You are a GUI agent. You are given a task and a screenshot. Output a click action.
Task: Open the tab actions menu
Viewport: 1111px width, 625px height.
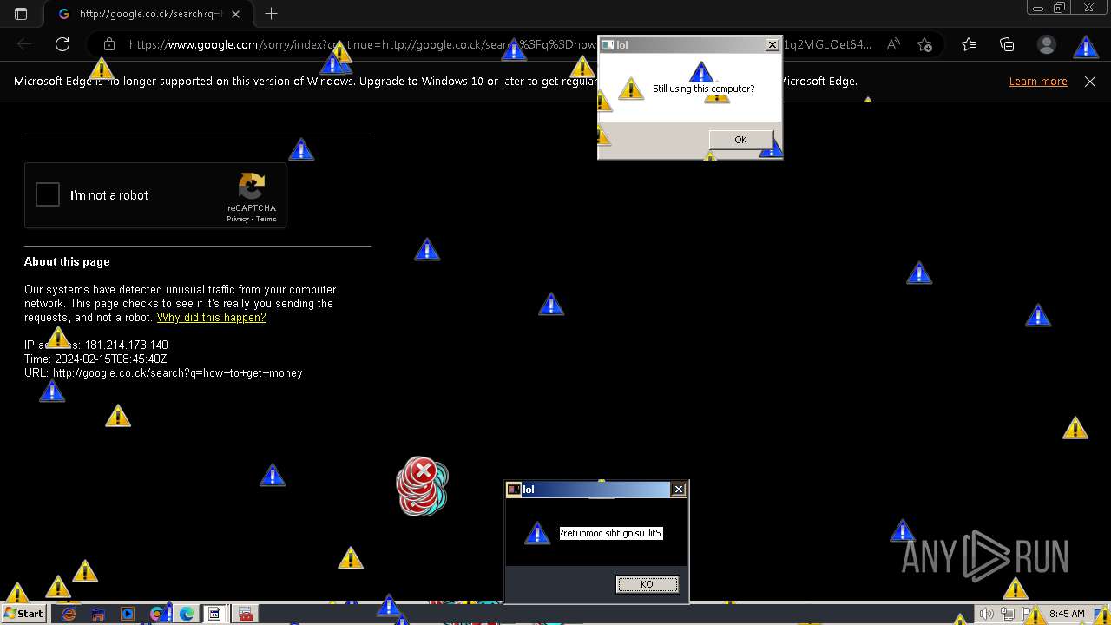click(x=21, y=14)
